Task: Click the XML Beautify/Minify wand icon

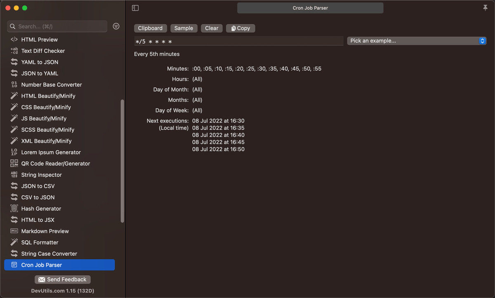Action: pos(14,141)
